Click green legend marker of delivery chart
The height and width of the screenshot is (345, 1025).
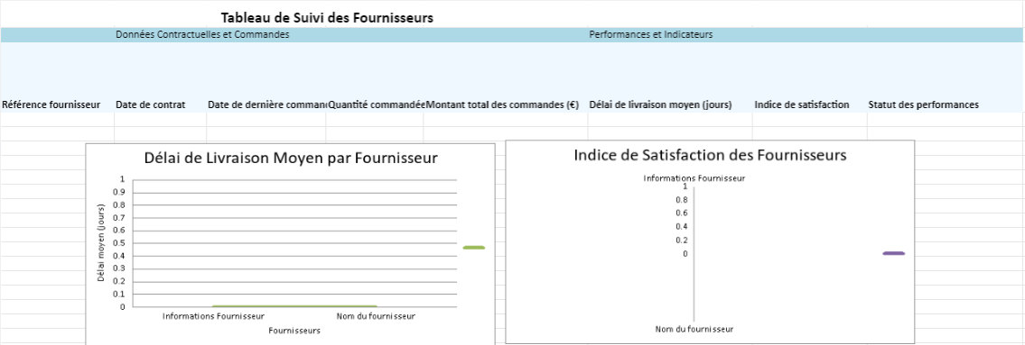click(x=474, y=248)
